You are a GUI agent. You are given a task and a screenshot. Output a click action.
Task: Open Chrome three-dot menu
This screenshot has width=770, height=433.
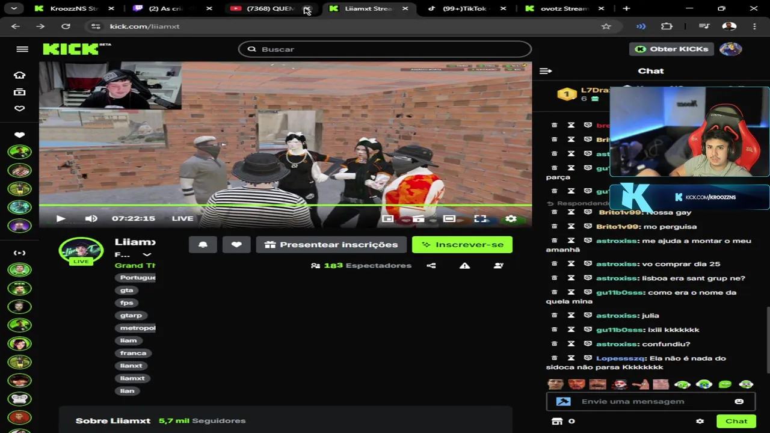[x=754, y=26]
